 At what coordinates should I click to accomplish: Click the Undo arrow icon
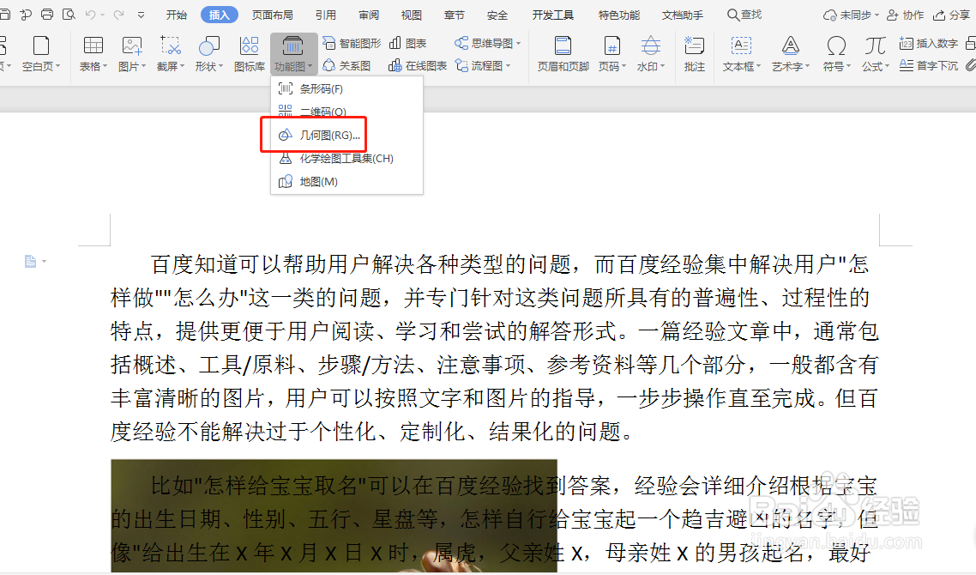pos(90,15)
